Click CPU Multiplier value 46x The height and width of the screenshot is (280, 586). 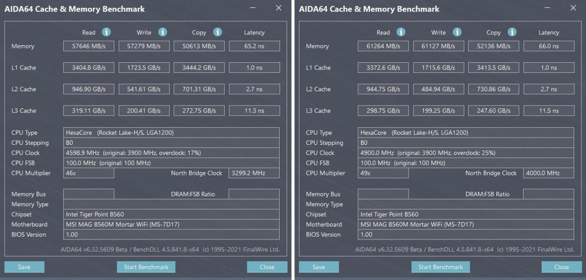(x=89, y=173)
